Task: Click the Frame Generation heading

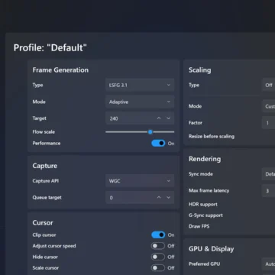Action: pos(60,70)
